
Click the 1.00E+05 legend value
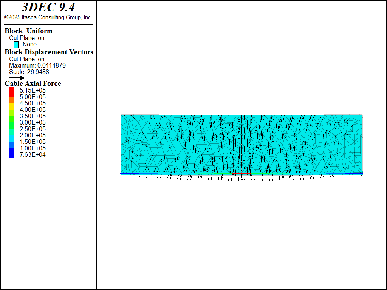33,148
